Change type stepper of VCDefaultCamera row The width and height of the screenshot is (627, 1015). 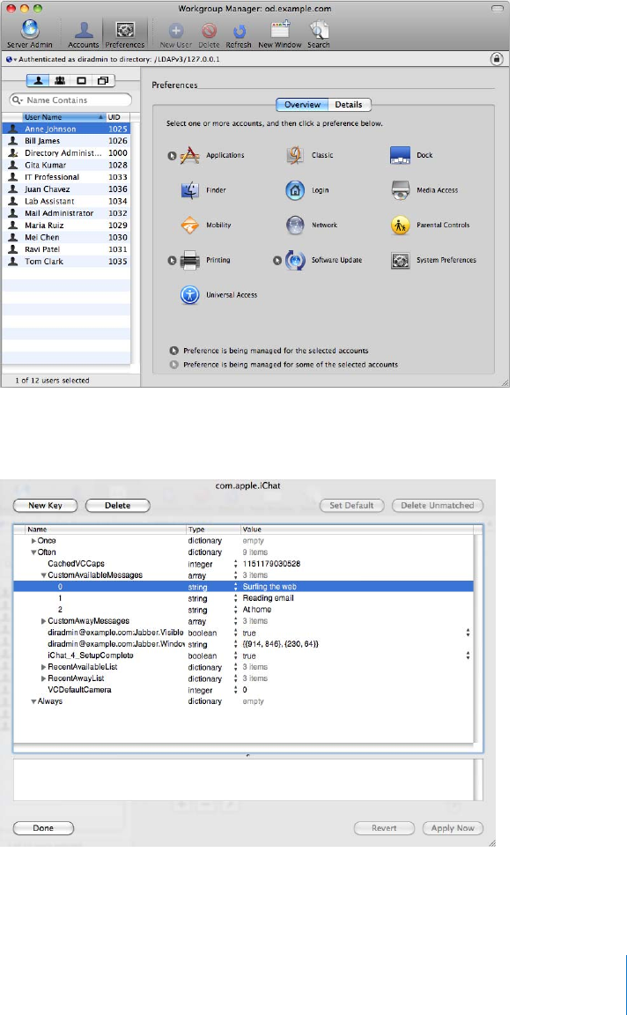click(235, 690)
